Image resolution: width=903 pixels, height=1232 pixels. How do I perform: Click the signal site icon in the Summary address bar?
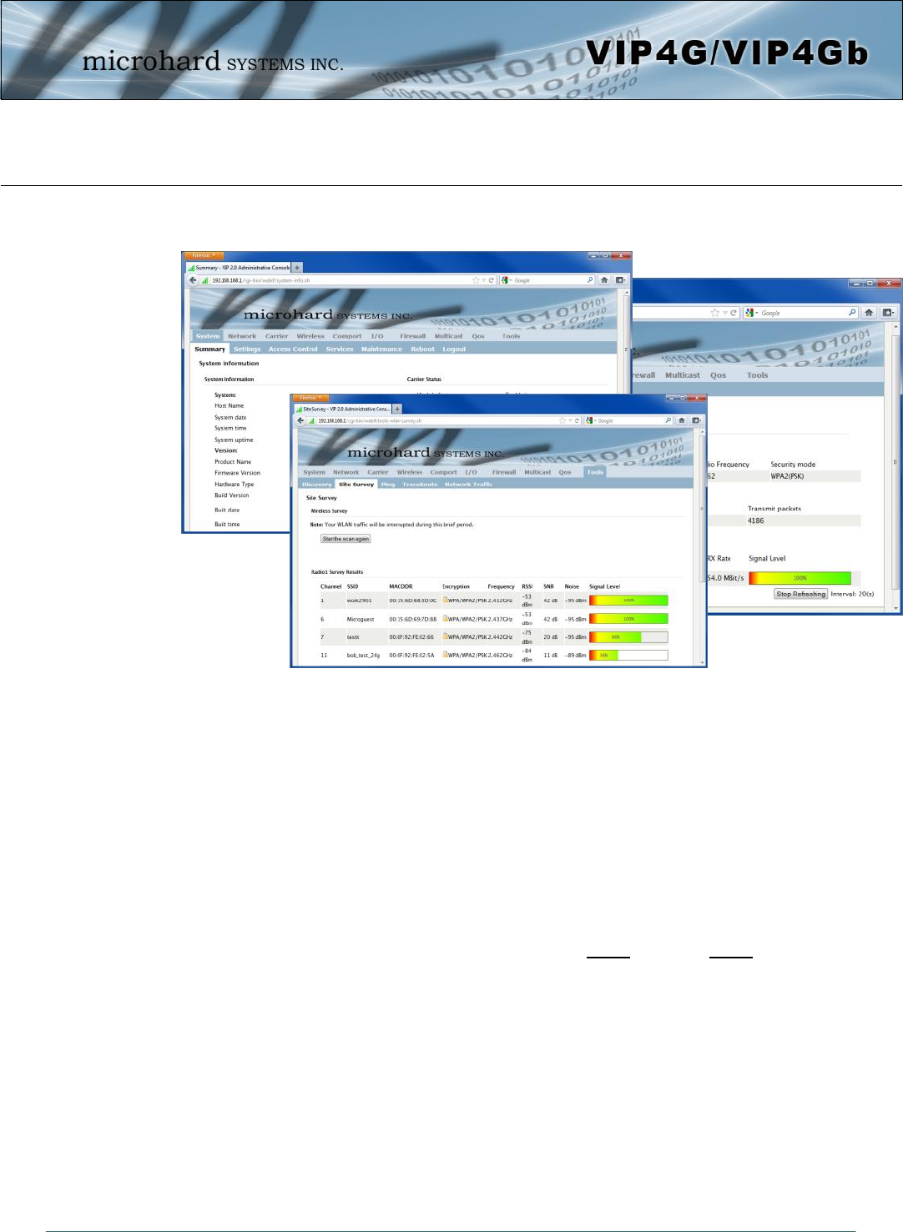(x=204, y=280)
